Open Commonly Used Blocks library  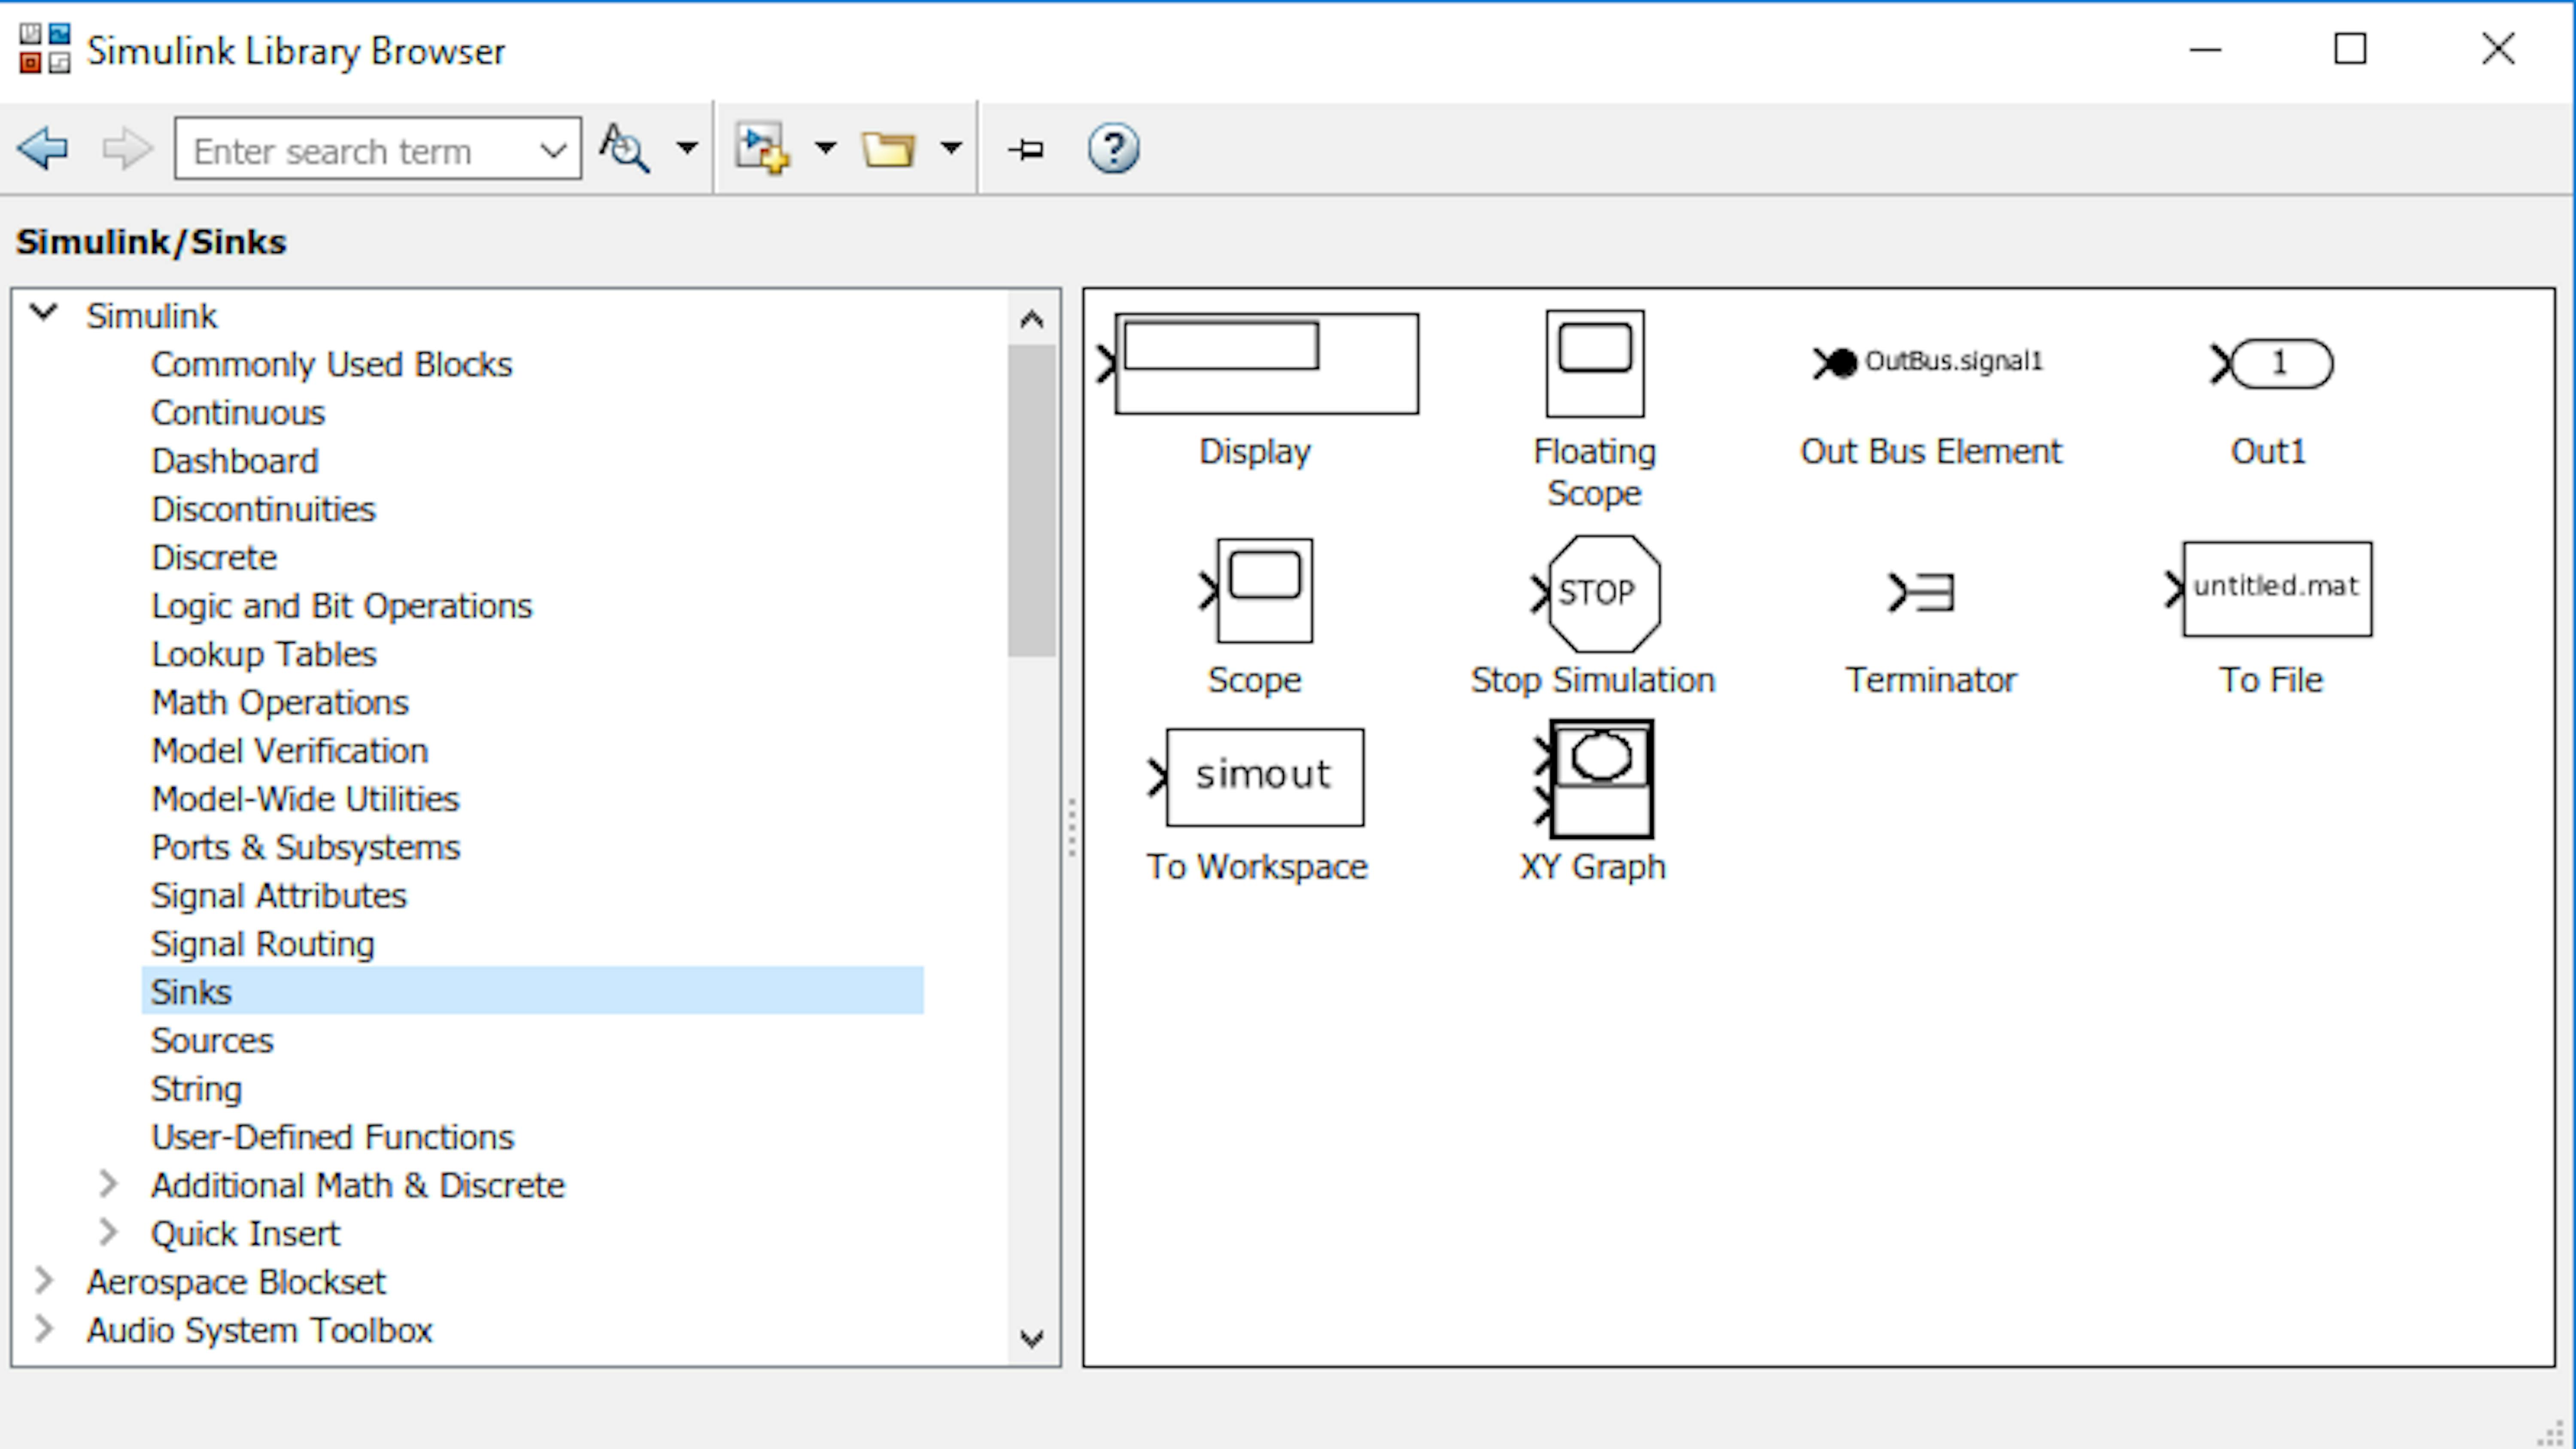(331, 364)
